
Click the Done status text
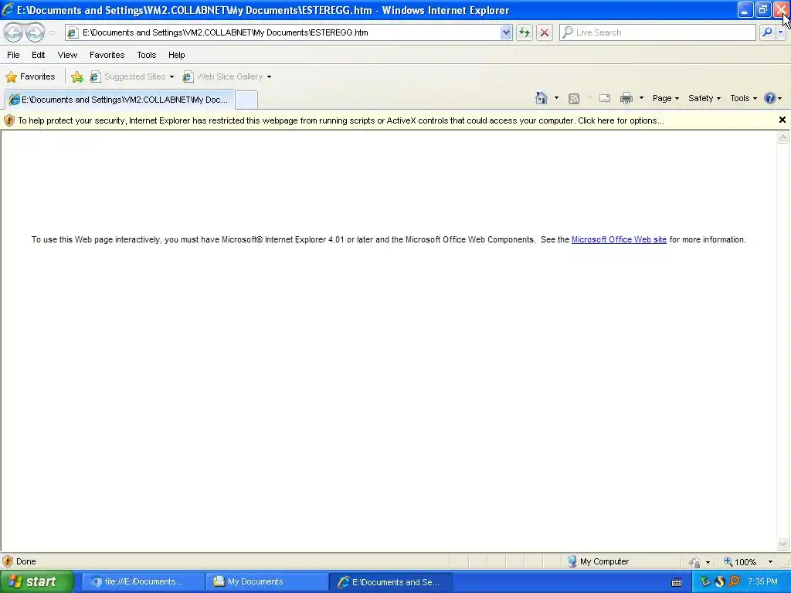(25, 561)
